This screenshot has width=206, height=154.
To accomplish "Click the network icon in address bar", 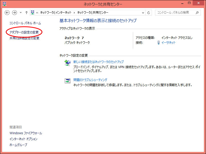I will [33, 12].
